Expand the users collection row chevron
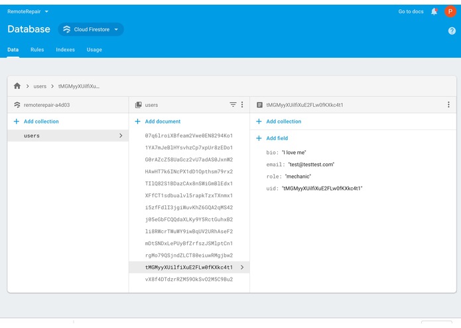 pos(121,135)
